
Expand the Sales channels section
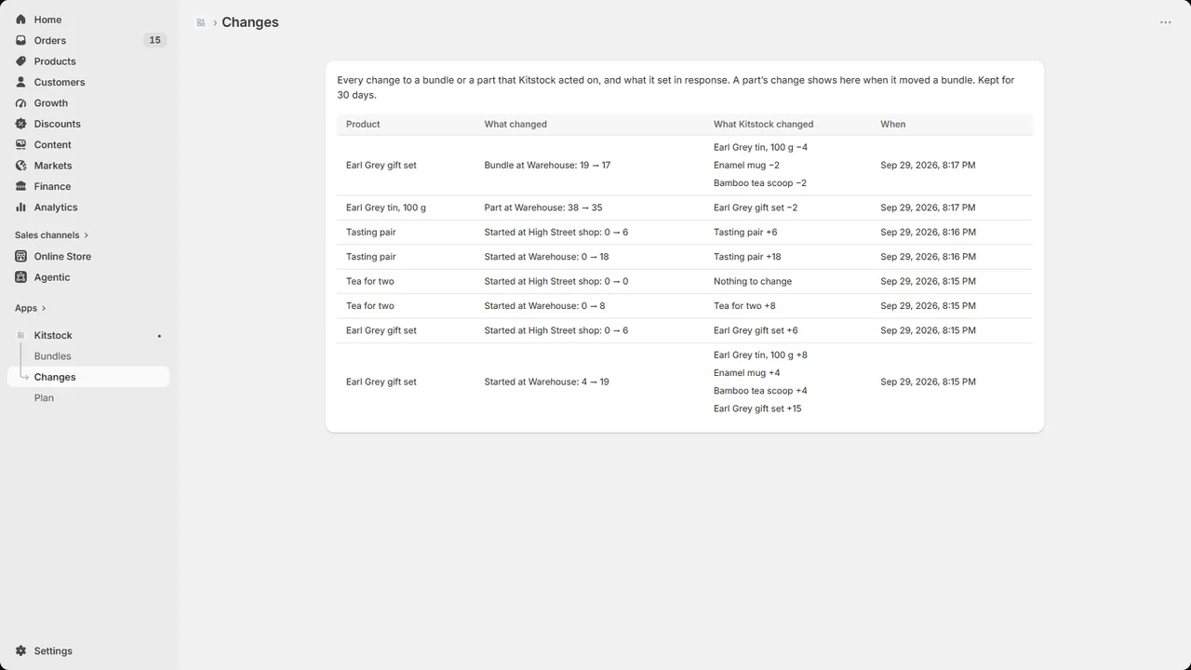coord(52,235)
